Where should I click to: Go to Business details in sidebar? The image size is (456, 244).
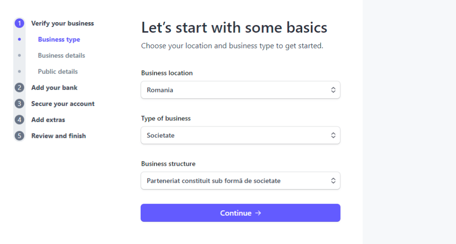pyautogui.click(x=61, y=55)
